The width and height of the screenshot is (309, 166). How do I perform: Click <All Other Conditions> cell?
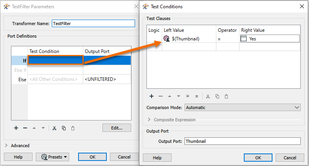pyautogui.click(x=55, y=79)
